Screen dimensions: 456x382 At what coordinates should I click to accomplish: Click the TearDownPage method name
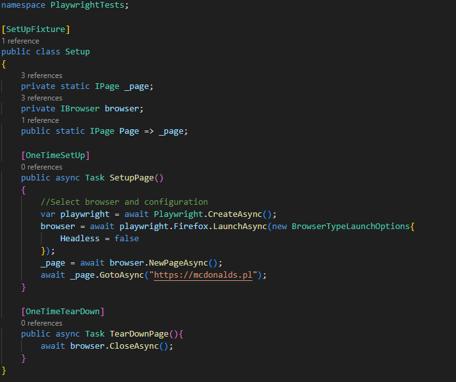(x=139, y=334)
